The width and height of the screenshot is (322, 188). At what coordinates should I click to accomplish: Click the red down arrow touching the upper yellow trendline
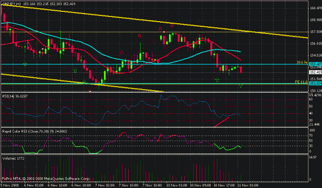[x=172, y=26]
